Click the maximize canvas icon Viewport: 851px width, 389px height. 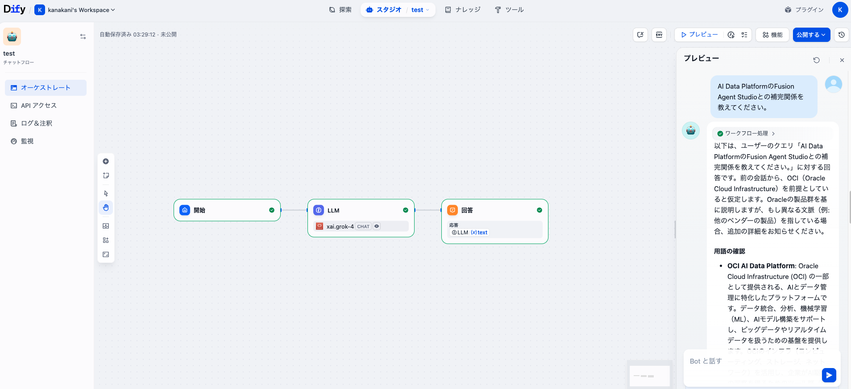click(x=106, y=254)
